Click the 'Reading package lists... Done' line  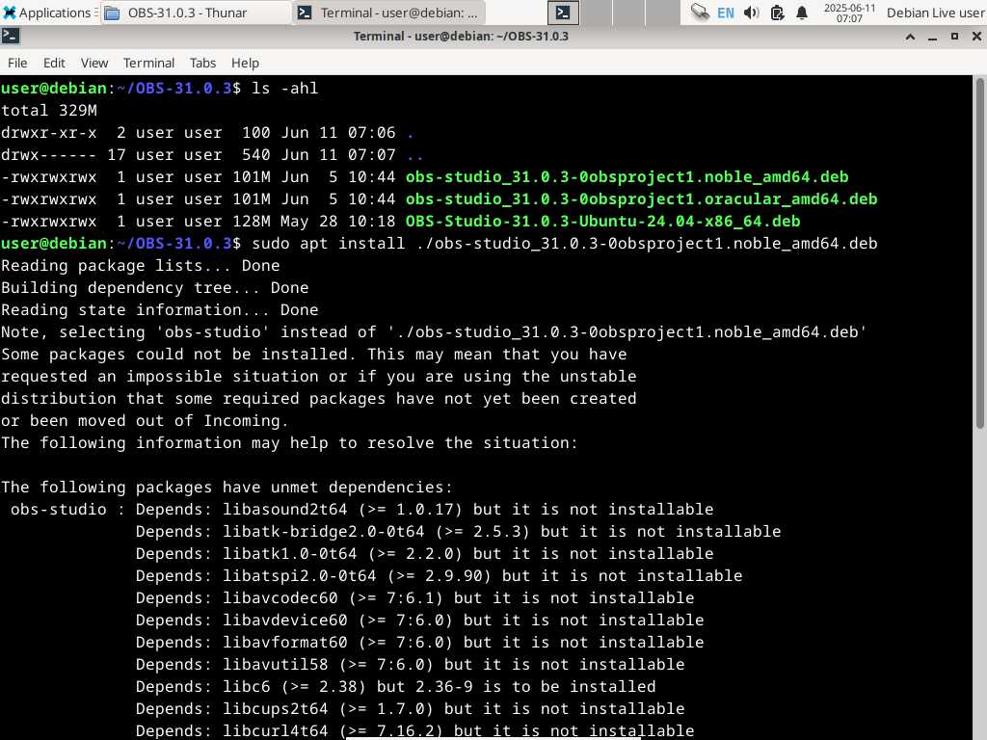[x=141, y=266]
